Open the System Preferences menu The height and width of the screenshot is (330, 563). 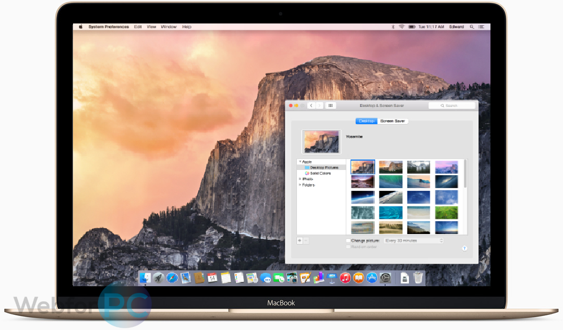109,27
